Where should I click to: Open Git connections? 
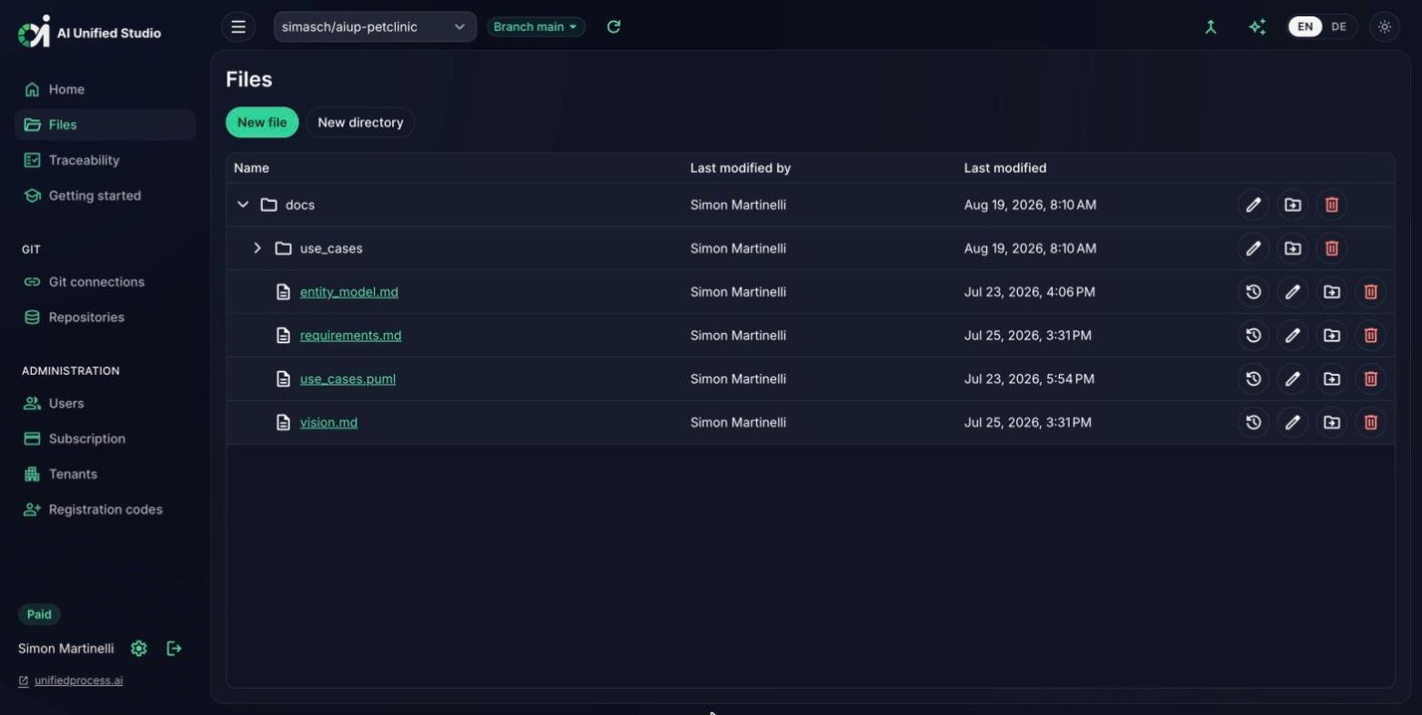(x=105, y=282)
